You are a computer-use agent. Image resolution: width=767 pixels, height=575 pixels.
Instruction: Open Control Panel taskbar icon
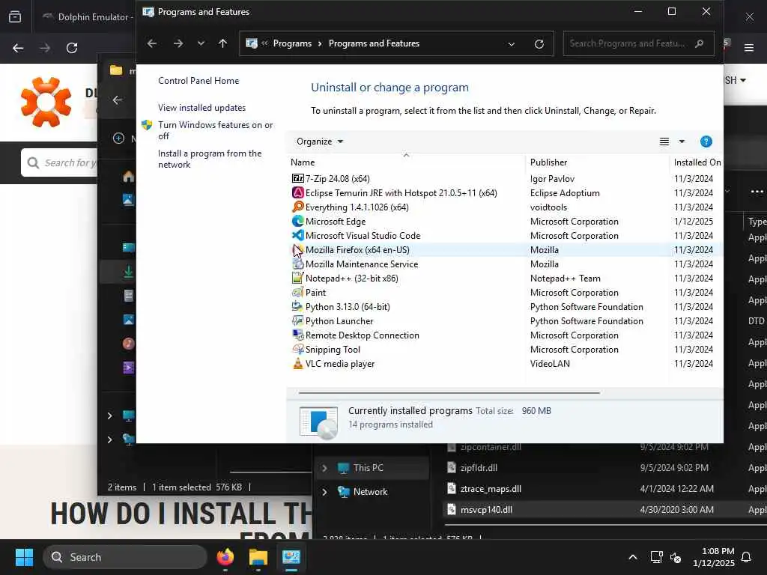(291, 557)
